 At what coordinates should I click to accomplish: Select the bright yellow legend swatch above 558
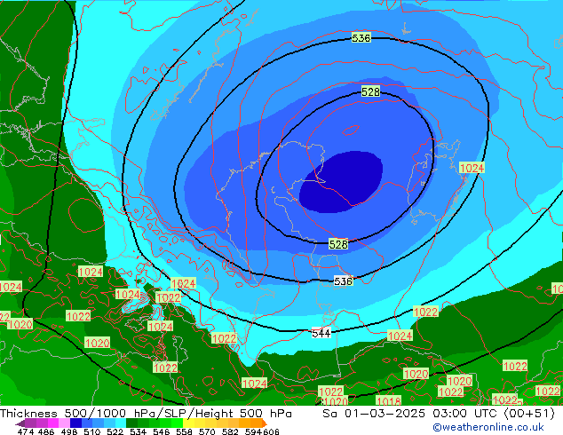[x=188, y=423]
